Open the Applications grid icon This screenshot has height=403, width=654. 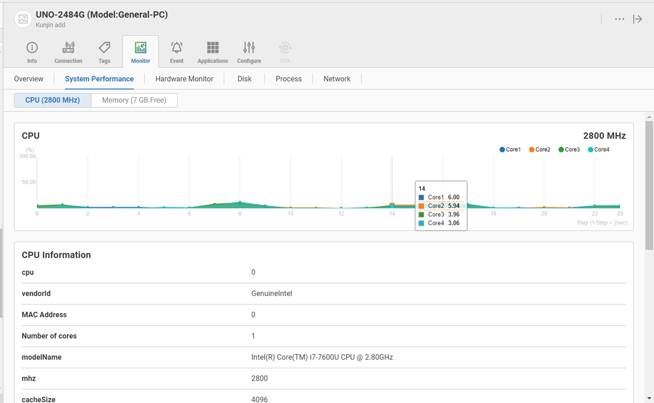click(213, 47)
